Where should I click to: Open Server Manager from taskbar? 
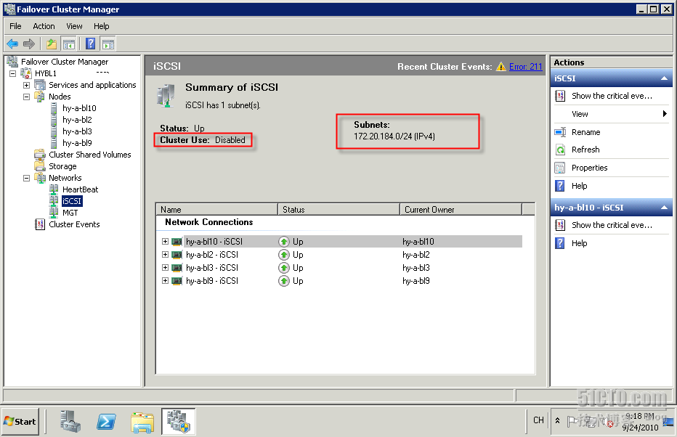pos(70,422)
